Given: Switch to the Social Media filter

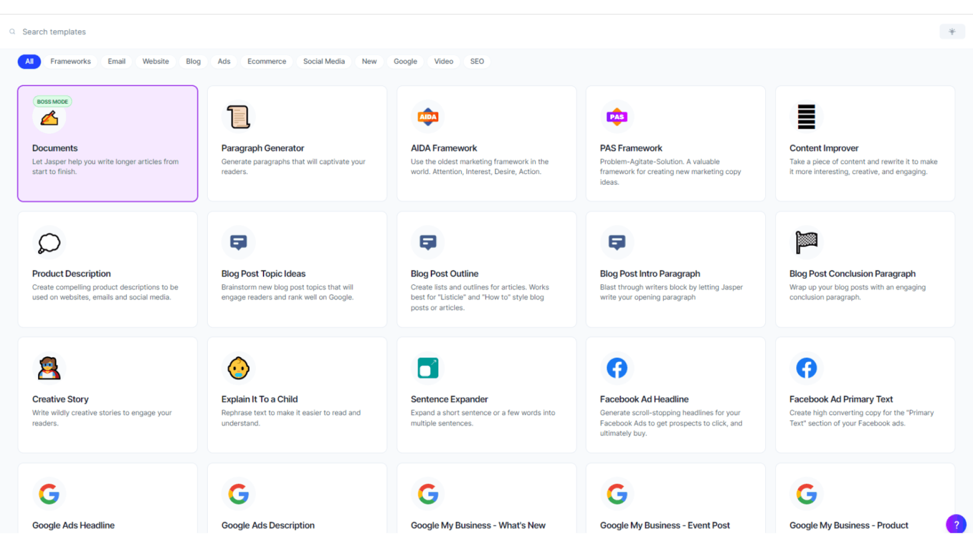Looking at the screenshot, I should 323,61.
